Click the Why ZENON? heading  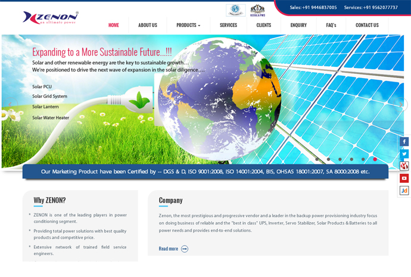coord(49,201)
